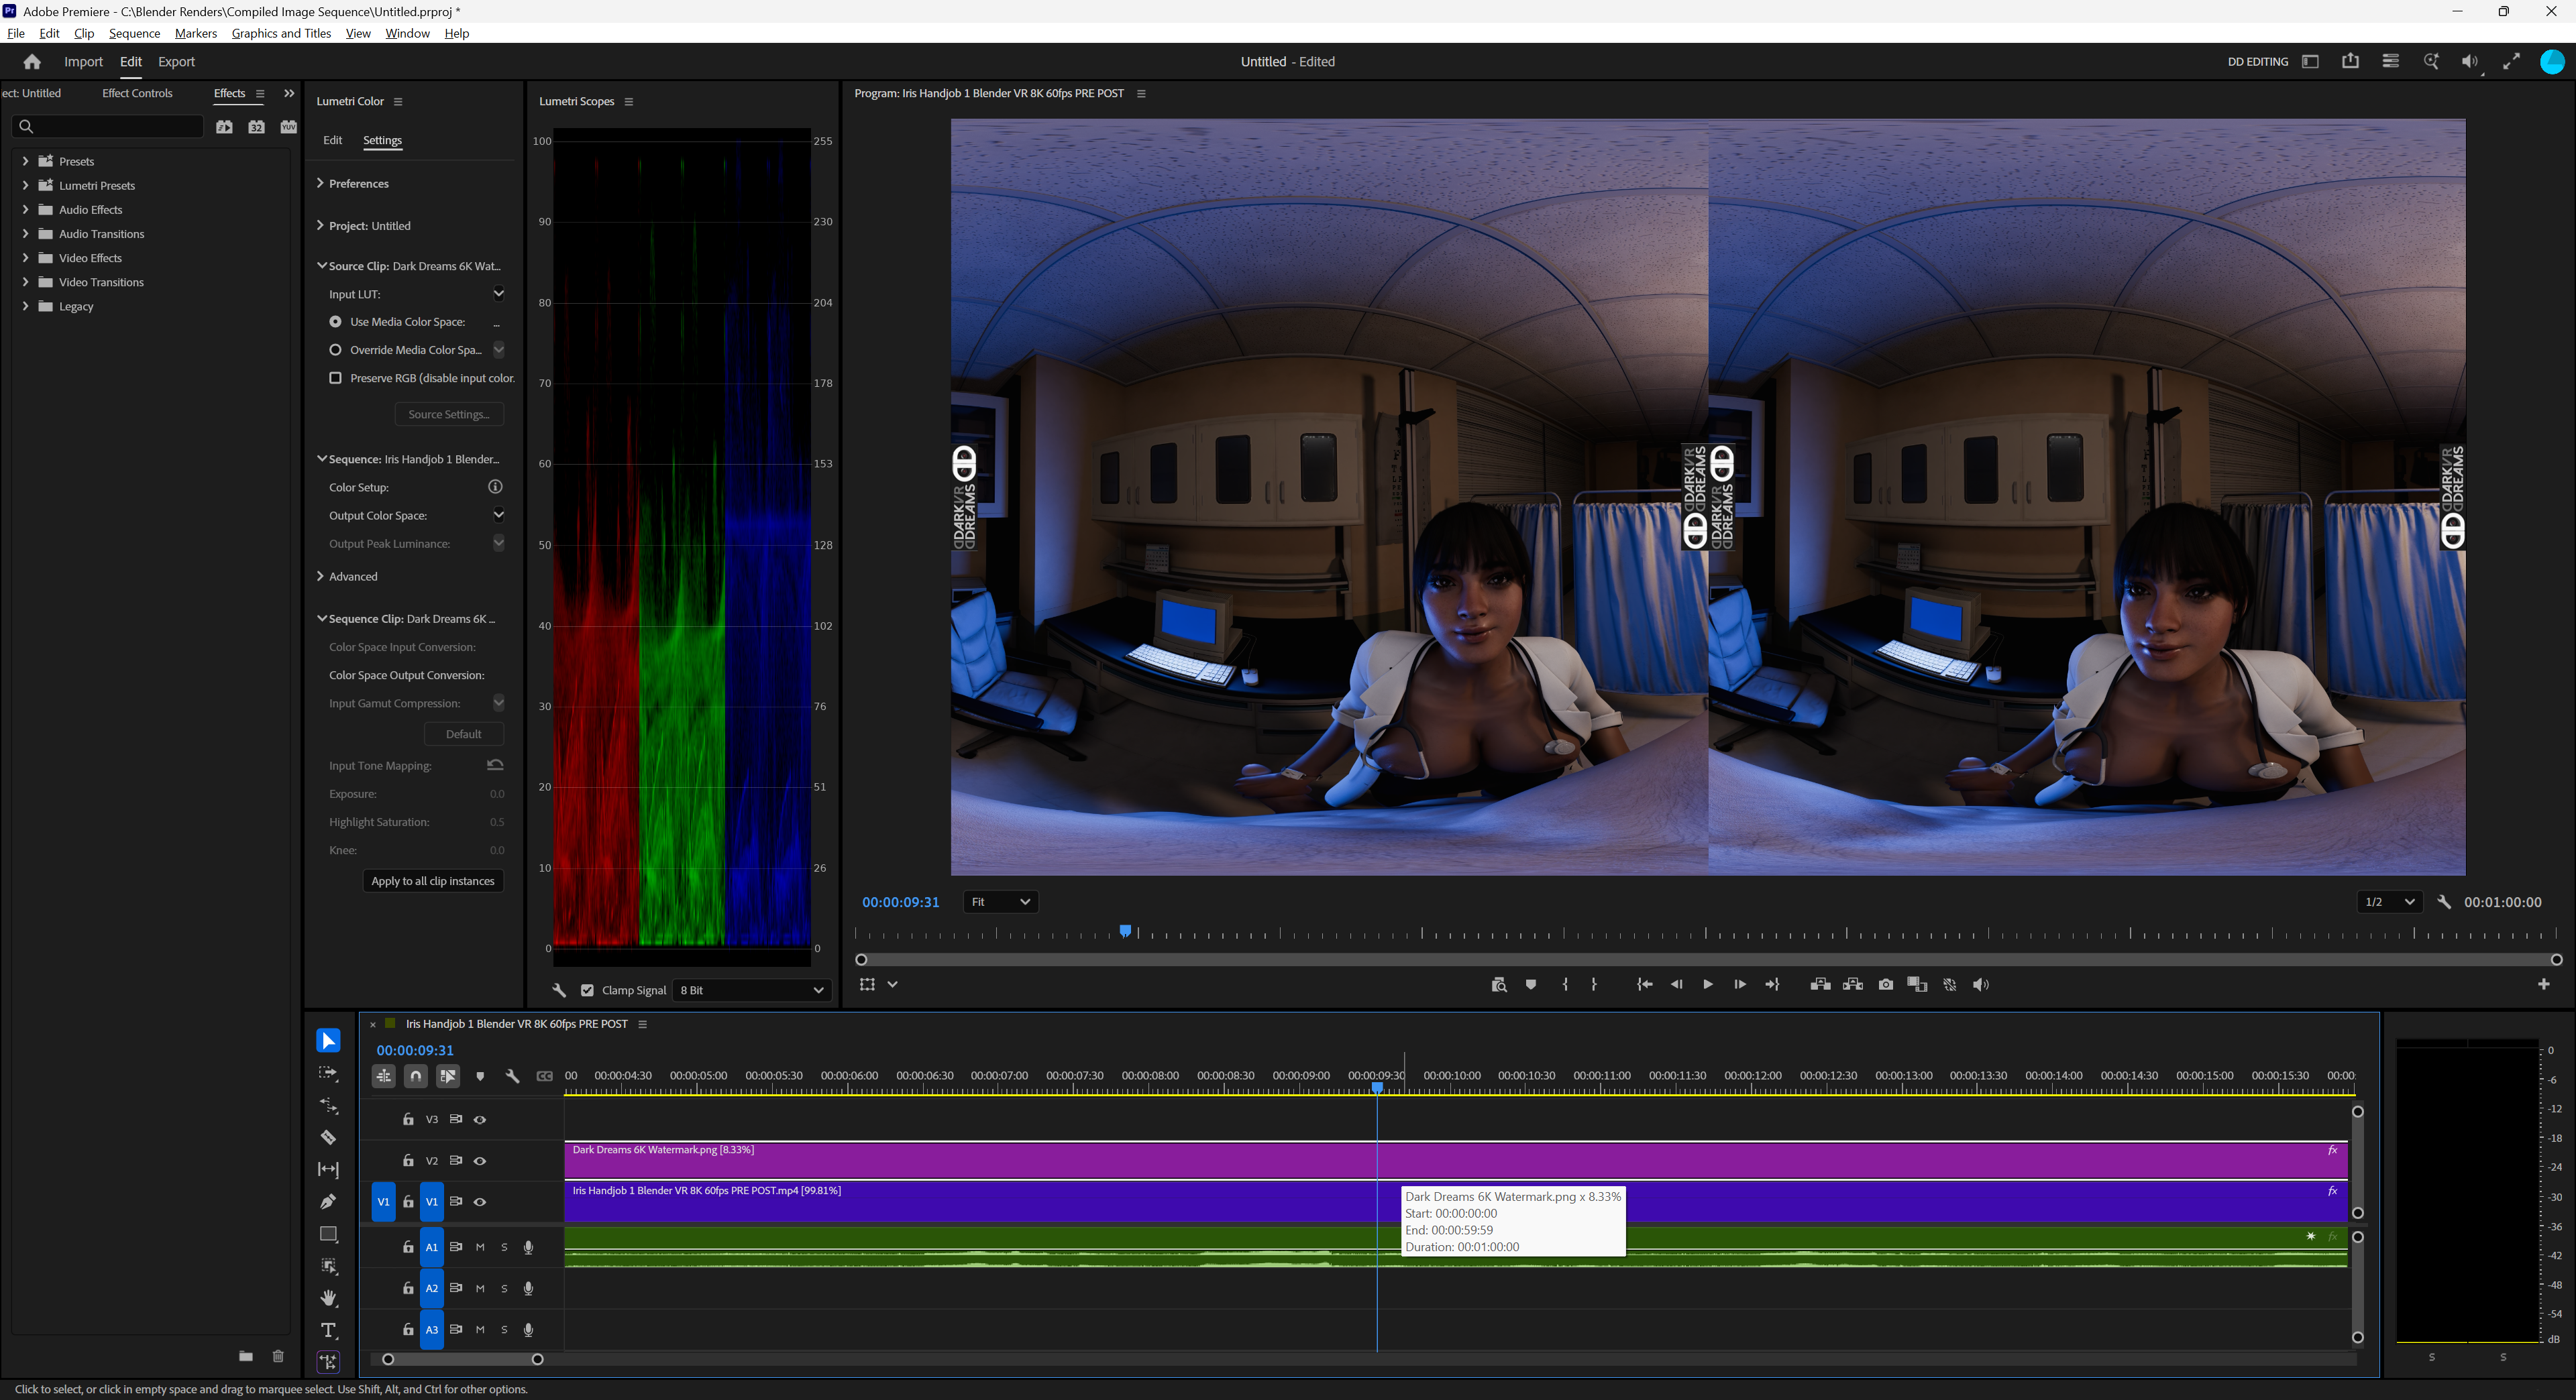Activate the Type tool

328,1330
